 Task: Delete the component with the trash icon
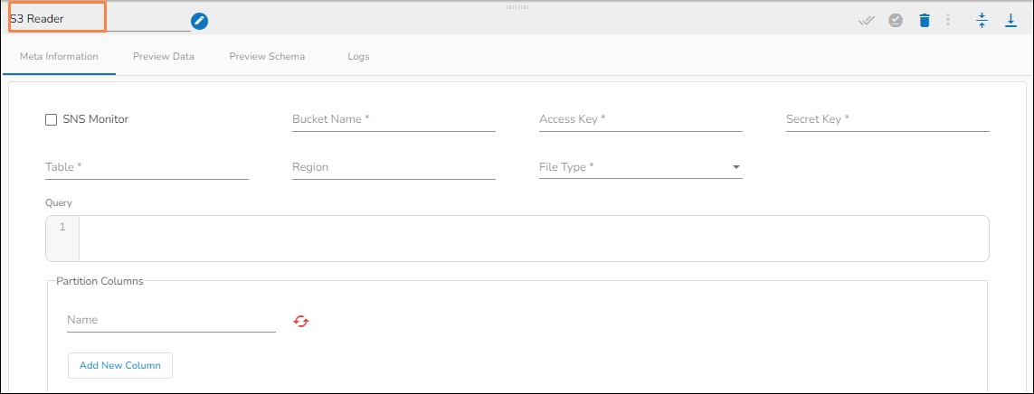pos(924,21)
